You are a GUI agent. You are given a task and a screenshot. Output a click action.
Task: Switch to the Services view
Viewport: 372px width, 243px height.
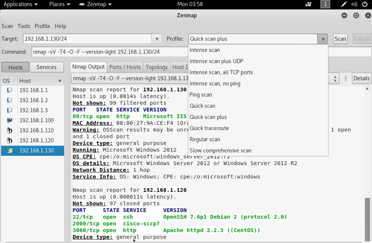pos(46,67)
